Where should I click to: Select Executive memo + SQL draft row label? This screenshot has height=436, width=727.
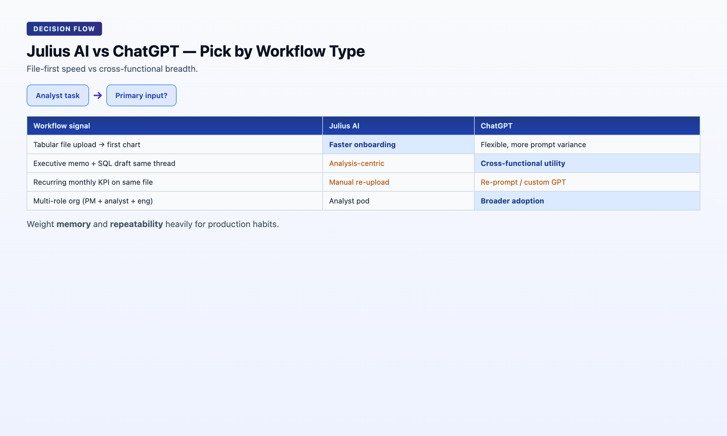tap(175, 163)
